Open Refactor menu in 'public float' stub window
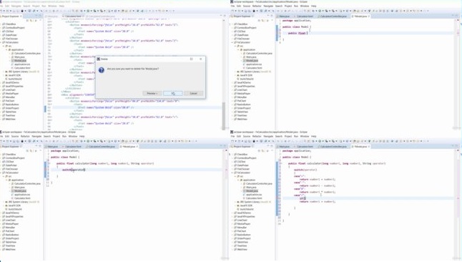This screenshot has width=462, height=262. [257, 6]
